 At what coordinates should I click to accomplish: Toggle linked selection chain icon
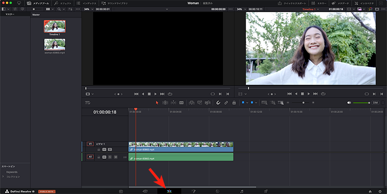tap(226, 103)
